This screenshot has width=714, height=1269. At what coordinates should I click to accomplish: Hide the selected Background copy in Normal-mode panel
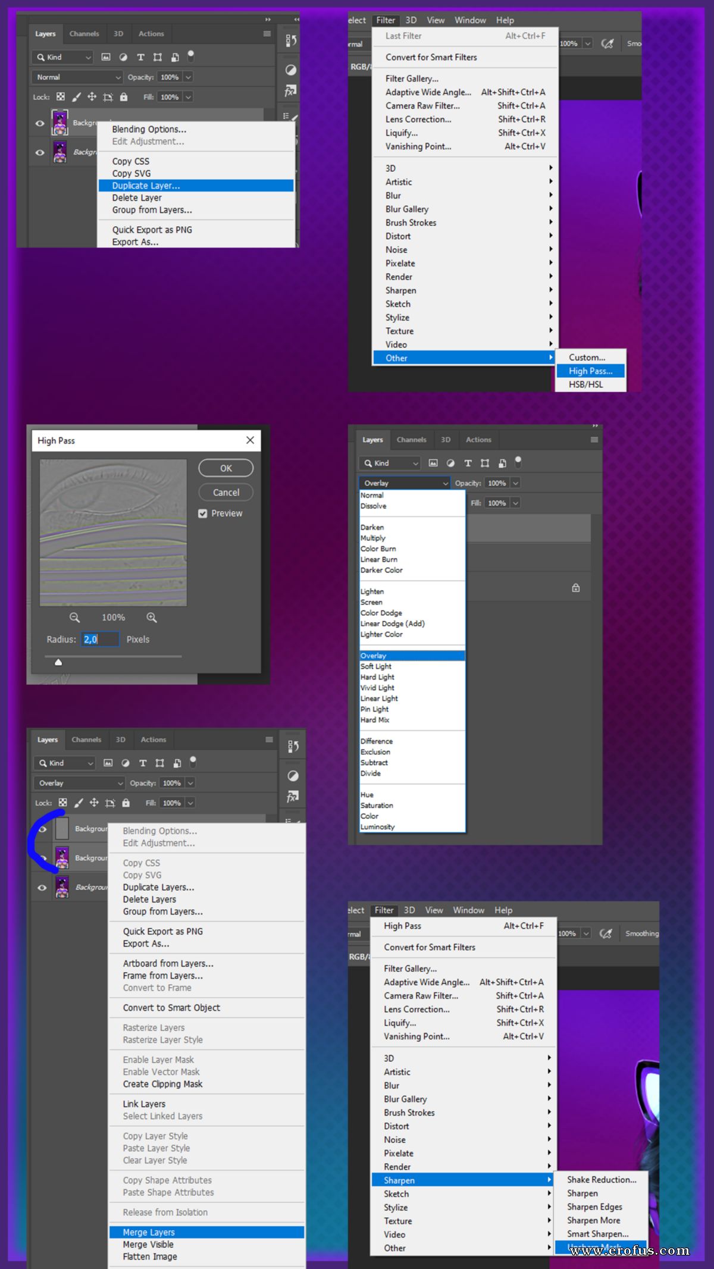click(40, 123)
